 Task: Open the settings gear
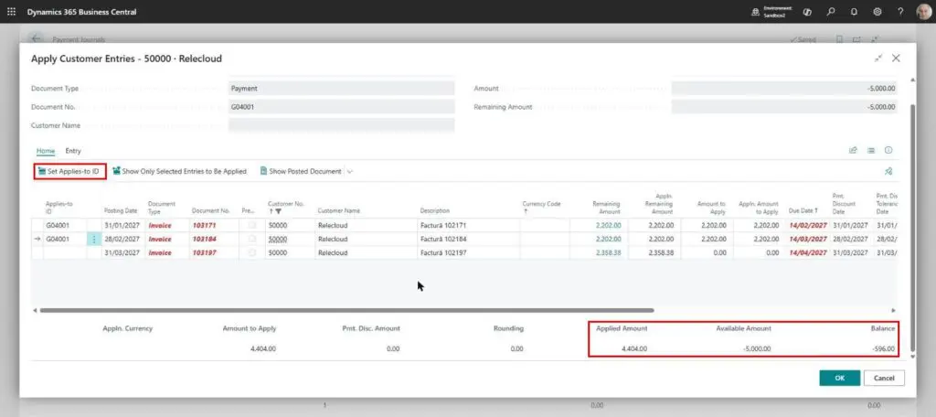tap(877, 11)
